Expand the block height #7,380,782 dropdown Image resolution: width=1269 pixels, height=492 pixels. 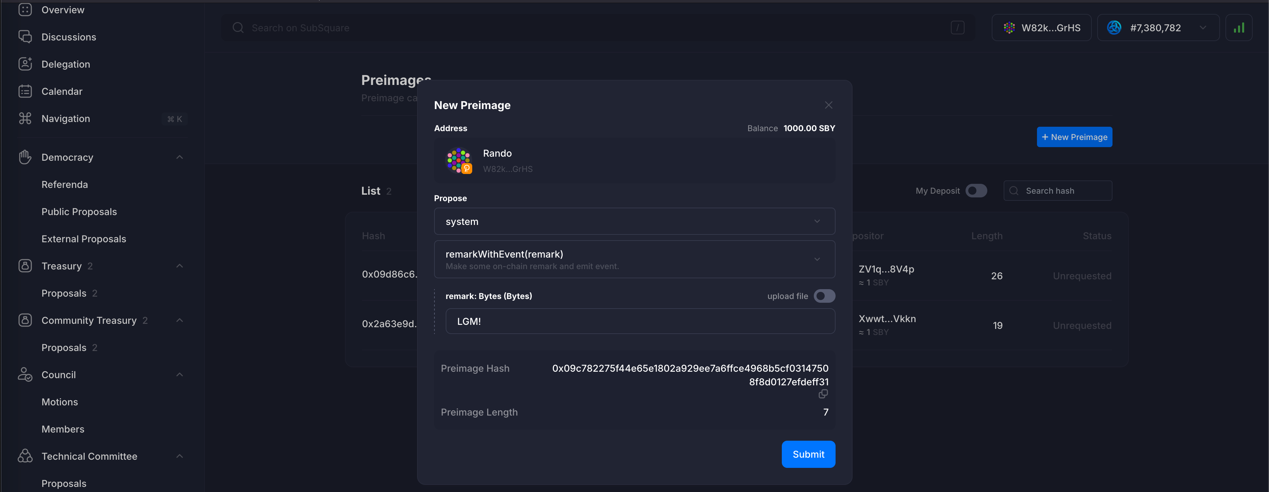(x=1158, y=28)
